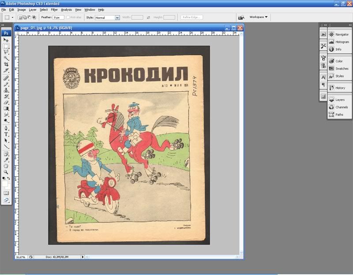Viewport: 353px width, 275px height.
Task: Select the Brush tool
Action: [x=6, y=84]
